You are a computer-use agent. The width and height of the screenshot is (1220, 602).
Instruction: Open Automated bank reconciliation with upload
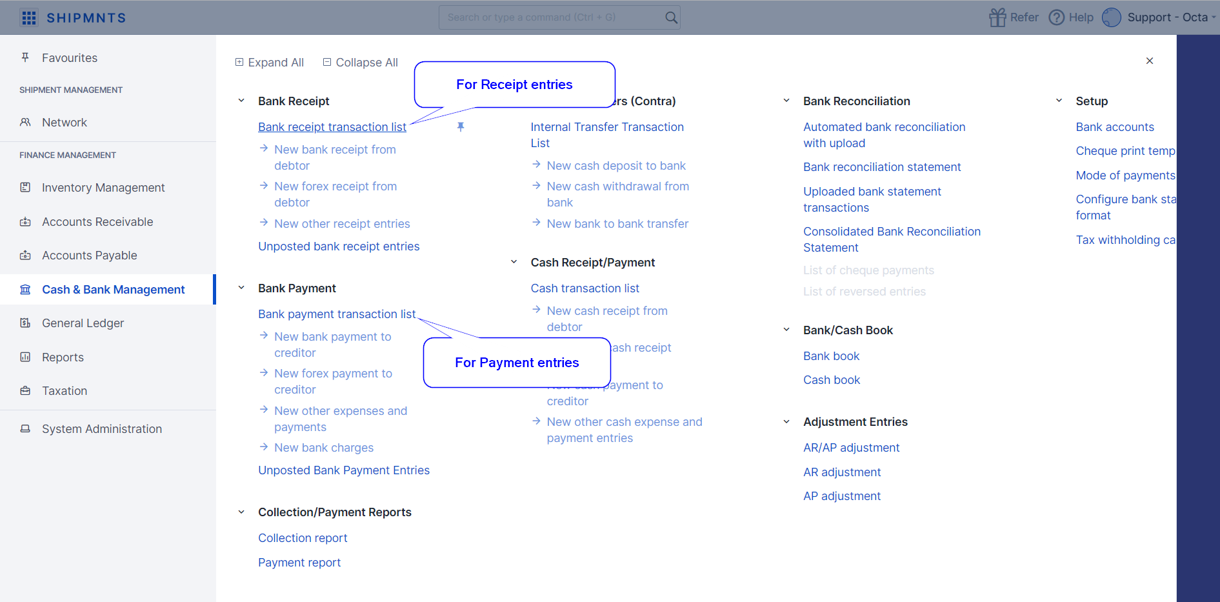coord(885,135)
